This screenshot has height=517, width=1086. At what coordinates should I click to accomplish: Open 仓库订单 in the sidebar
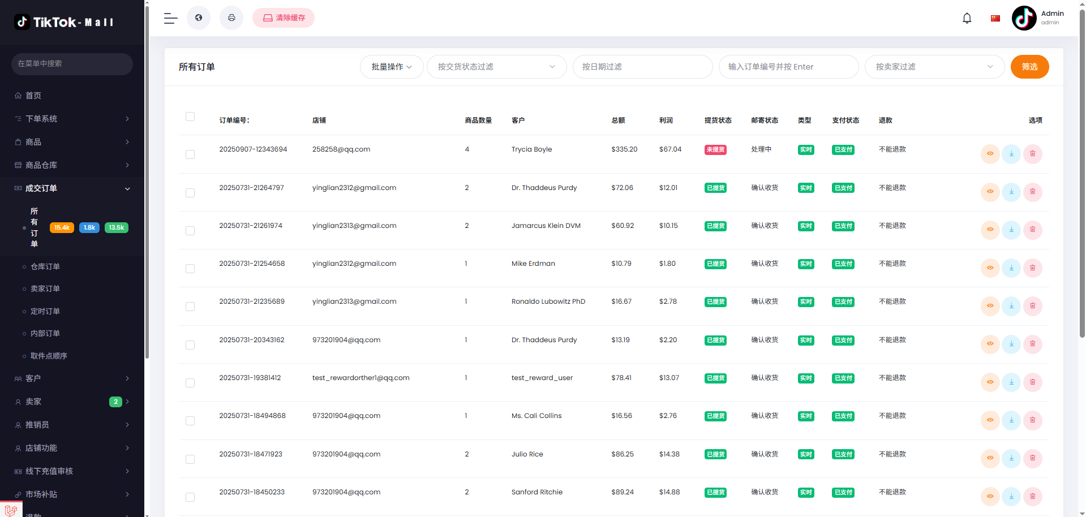point(45,266)
